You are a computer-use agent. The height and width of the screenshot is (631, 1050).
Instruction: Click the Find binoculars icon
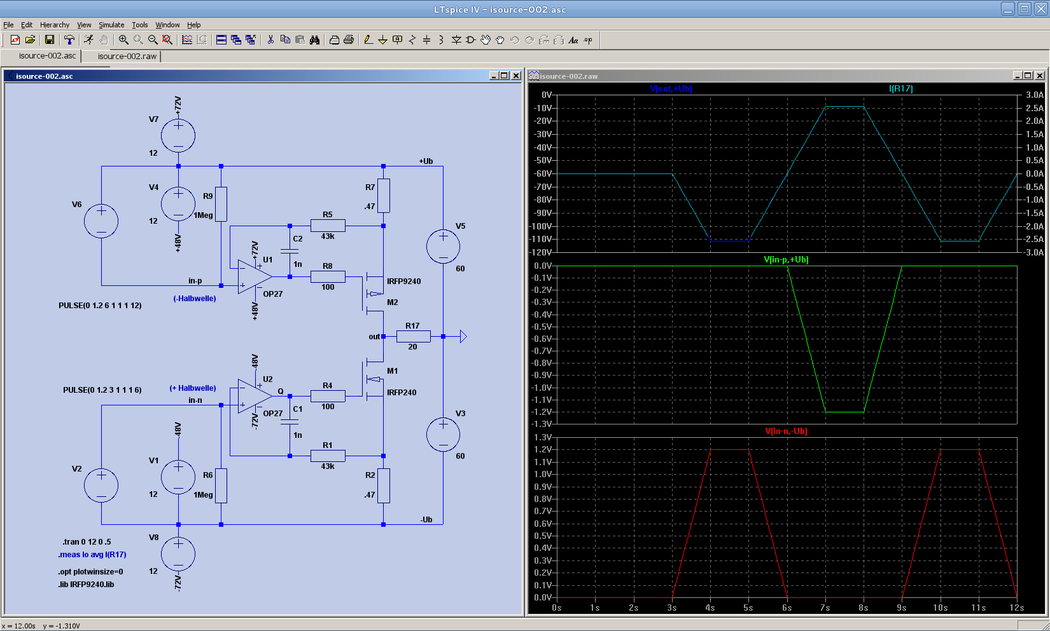pos(314,39)
